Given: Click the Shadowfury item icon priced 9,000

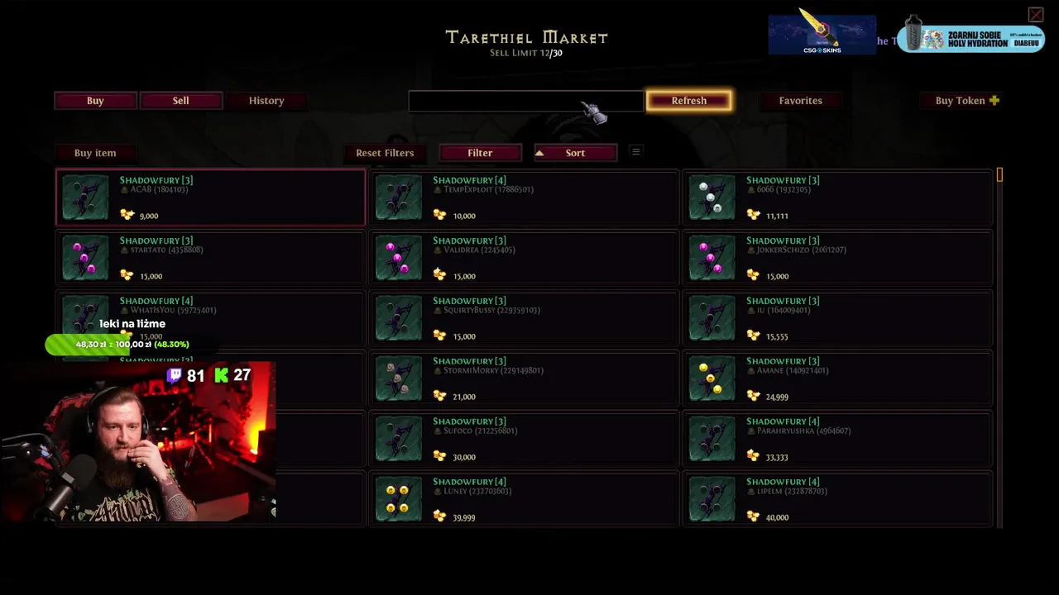Looking at the screenshot, I should tap(85, 198).
